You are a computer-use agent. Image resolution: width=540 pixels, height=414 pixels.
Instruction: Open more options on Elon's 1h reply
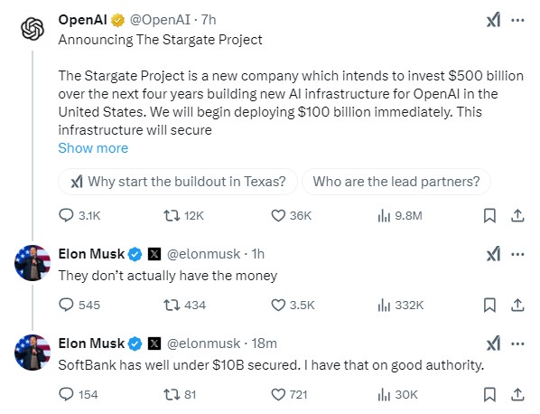517,254
